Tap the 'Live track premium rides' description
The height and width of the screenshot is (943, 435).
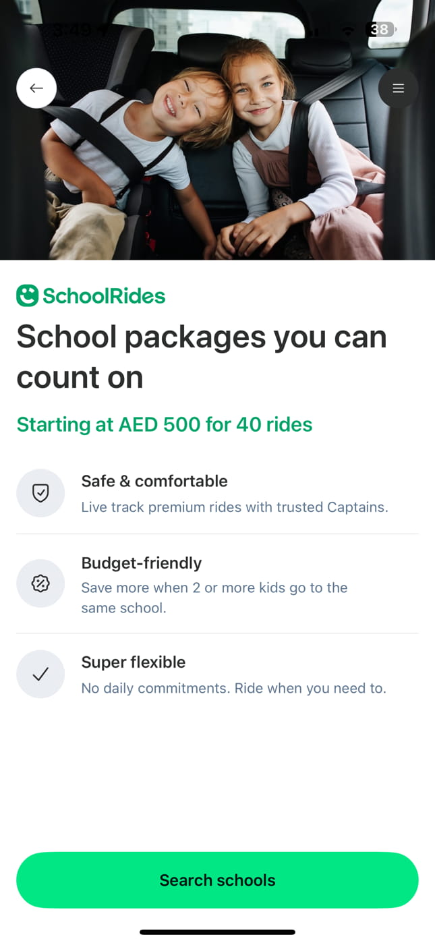tap(235, 507)
